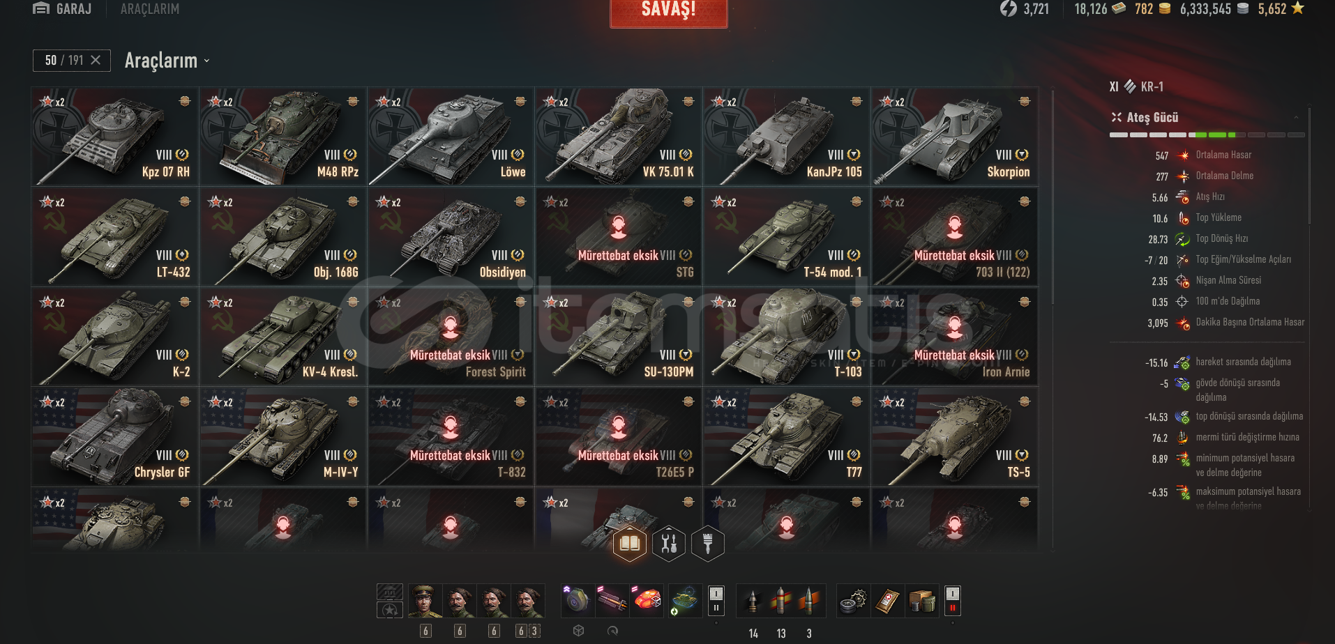Click the gold coins currency icon
This screenshot has width=1335, height=644.
click(1164, 8)
